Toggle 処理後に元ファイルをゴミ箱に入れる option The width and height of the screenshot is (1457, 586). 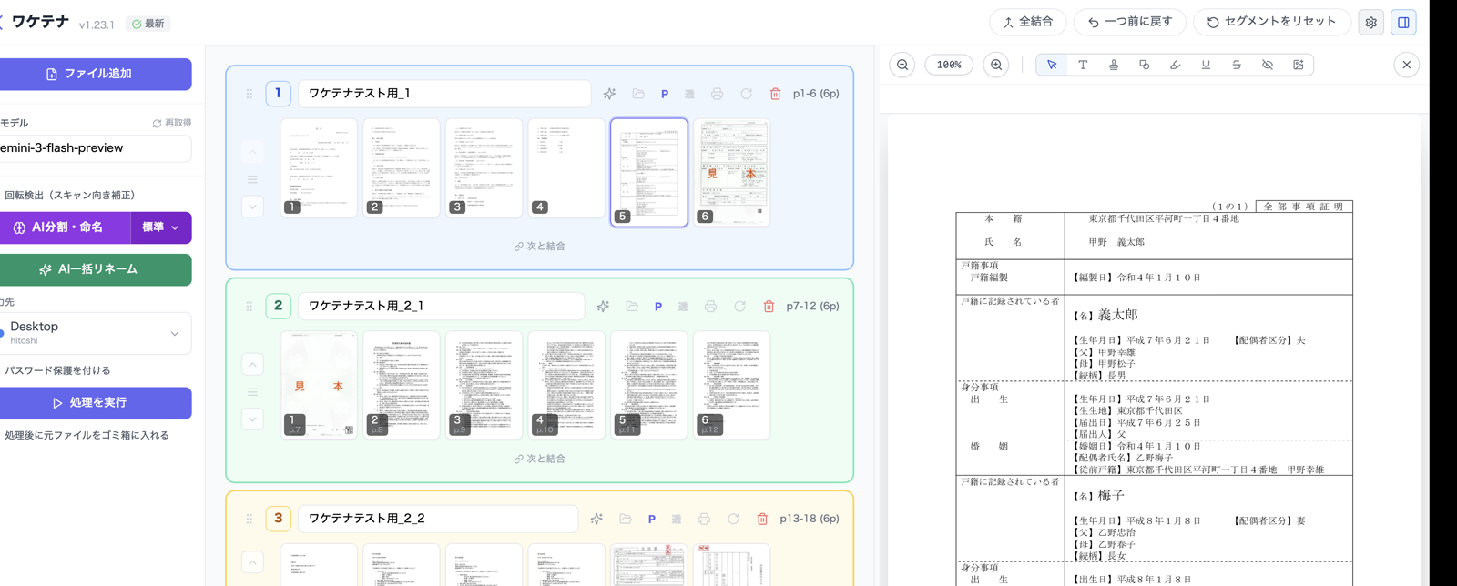click(x=86, y=435)
